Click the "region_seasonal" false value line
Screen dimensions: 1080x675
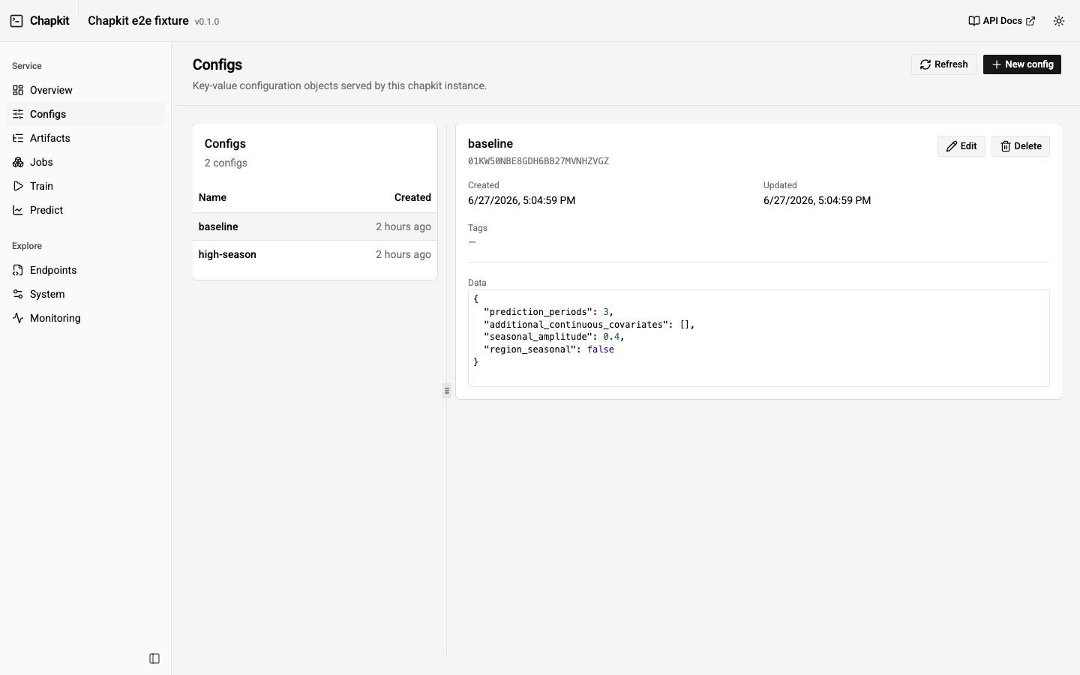(x=549, y=349)
